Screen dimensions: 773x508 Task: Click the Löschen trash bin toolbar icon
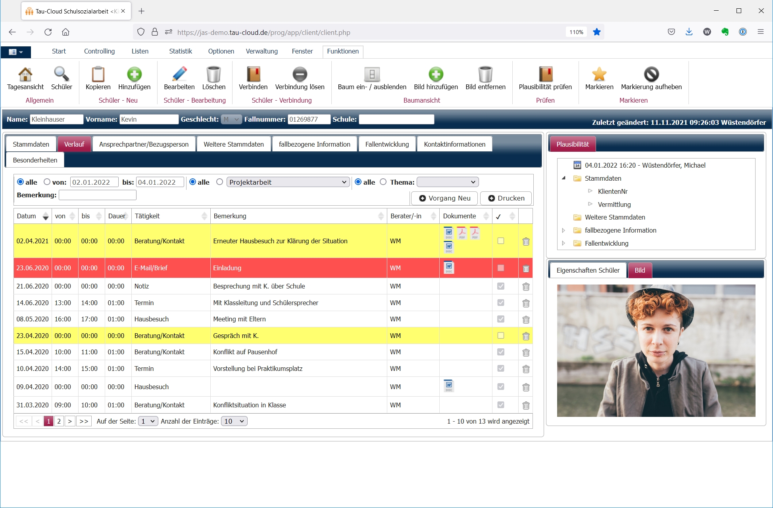213,74
